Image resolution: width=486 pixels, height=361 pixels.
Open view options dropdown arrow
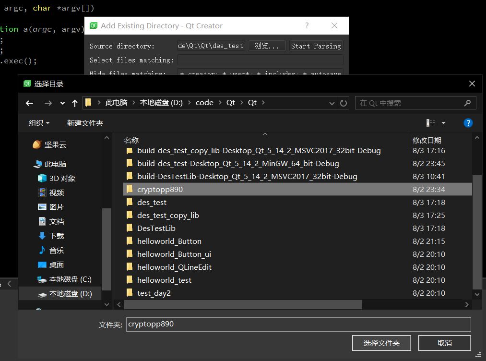[x=443, y=123]
